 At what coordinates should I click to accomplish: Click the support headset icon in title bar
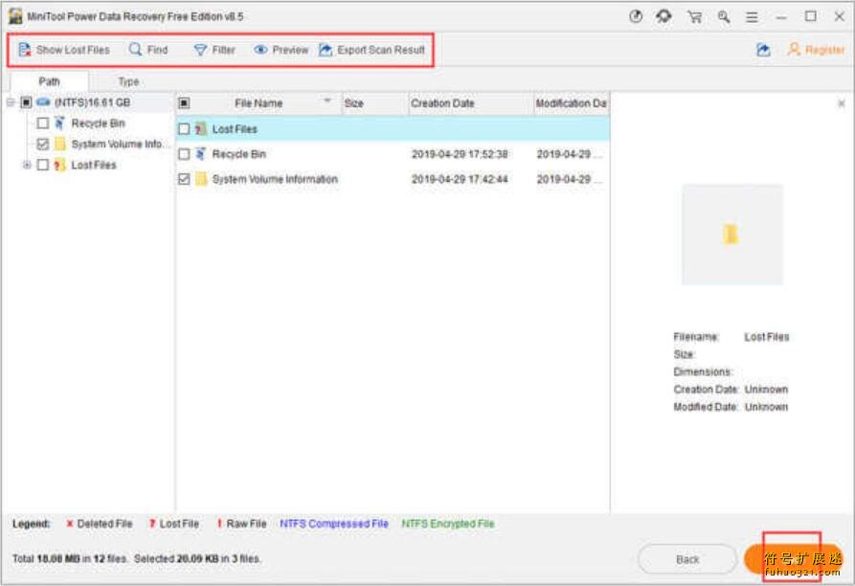(664, 16)
